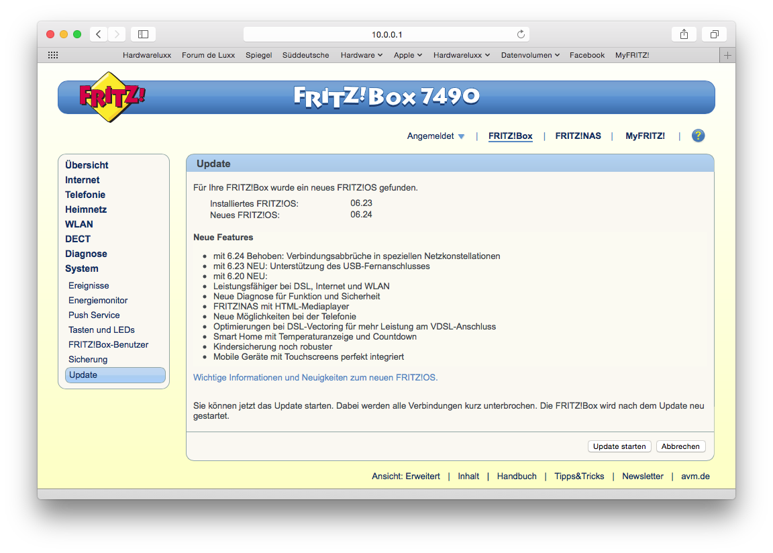The height and width of the screenshot is (553, 773).
Task: Expand the Hardware bookmarks folder
Action: pos(362,55)
